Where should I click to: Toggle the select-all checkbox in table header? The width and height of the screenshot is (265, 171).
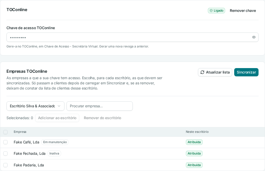click(5, 132)
